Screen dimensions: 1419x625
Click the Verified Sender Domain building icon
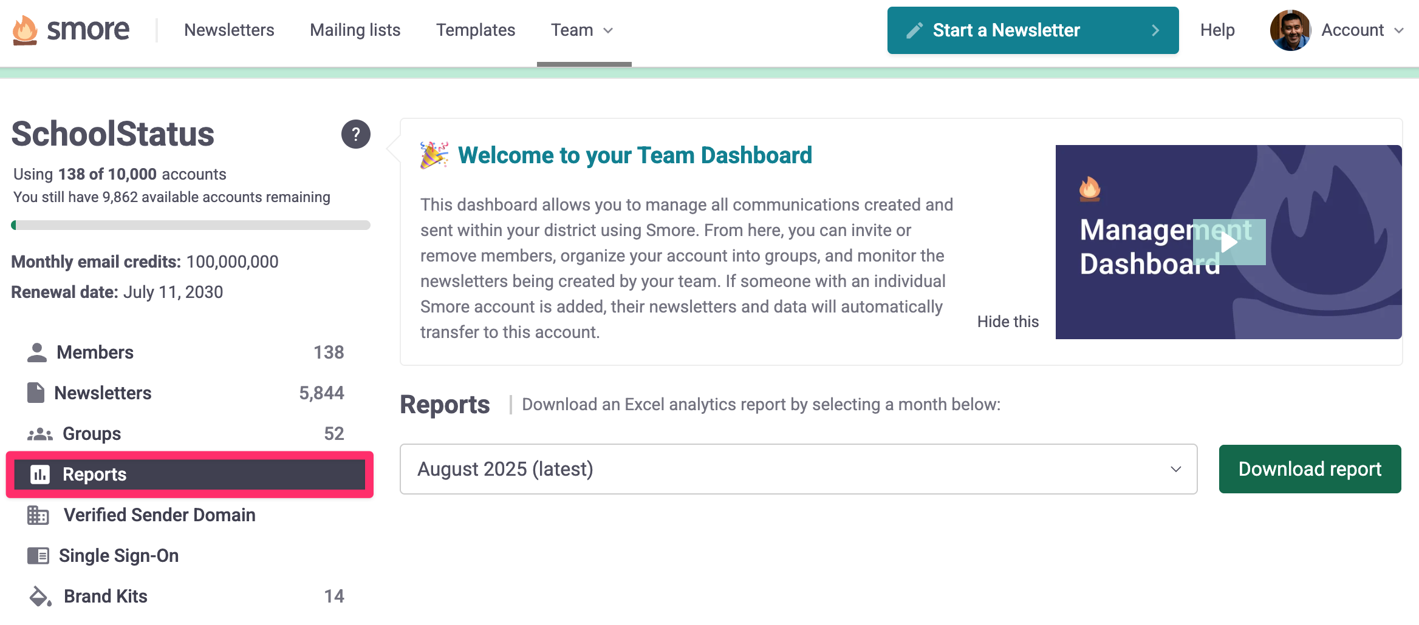point(38,515)
